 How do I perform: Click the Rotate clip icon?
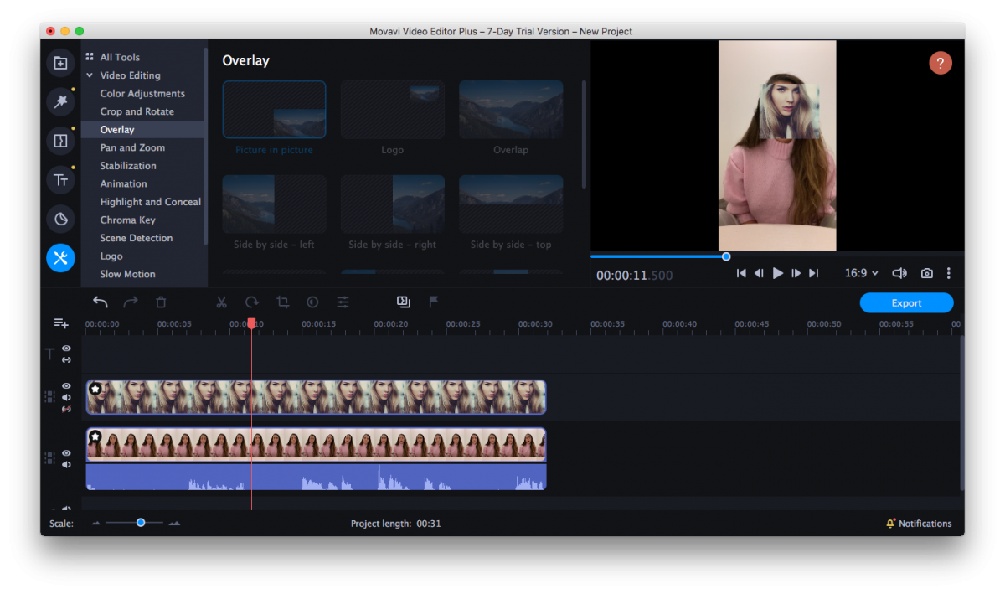click(251, 302)
